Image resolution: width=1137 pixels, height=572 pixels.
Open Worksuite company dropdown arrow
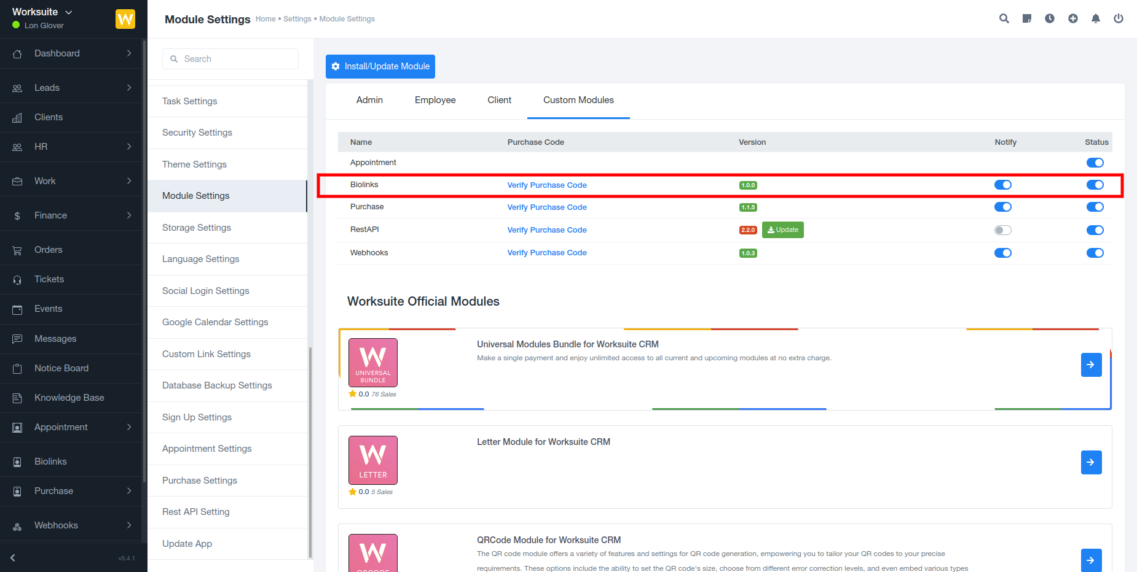69,12
